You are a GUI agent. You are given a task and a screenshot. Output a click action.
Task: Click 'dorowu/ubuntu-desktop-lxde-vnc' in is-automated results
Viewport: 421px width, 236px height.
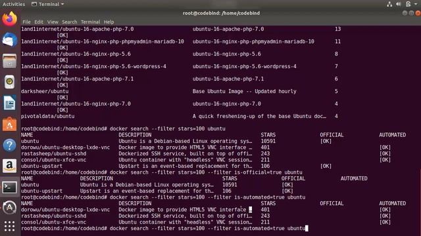click(x=66, y=210)
